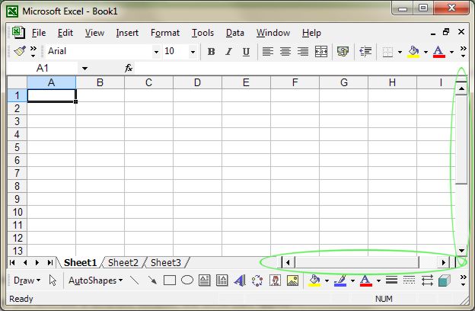The image size is (475, 311).
Task: Click the Insert Function fx button
Action: click(129, 68)
